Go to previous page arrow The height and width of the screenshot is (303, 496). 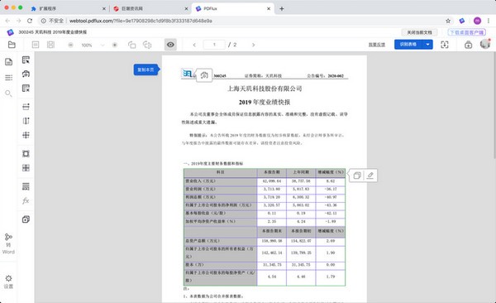pyautogui.click(x=194, y=45)
